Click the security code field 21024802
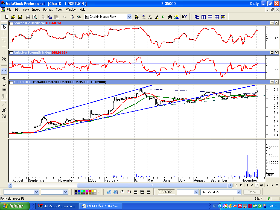The width and height of the screenshot is (280, 210). point(166,192)
